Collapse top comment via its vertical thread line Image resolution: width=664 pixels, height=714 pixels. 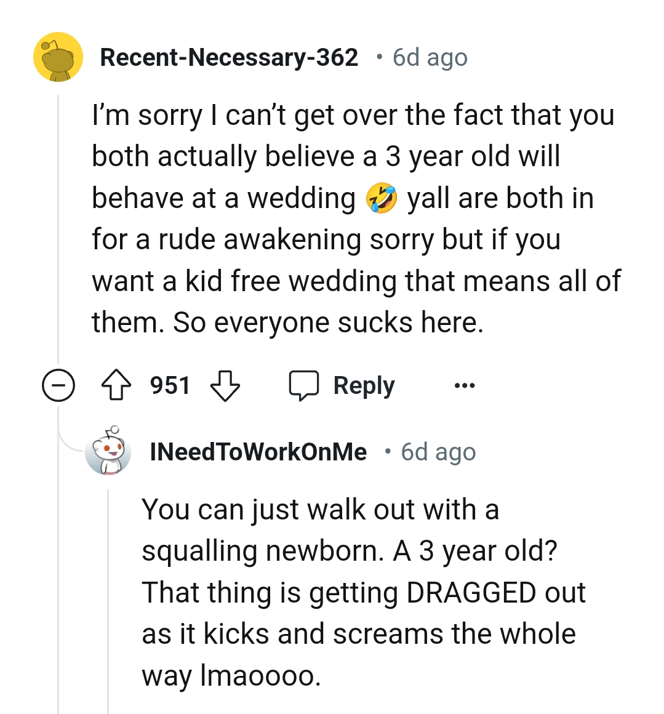pyautogui.click(x=58, y=234)
